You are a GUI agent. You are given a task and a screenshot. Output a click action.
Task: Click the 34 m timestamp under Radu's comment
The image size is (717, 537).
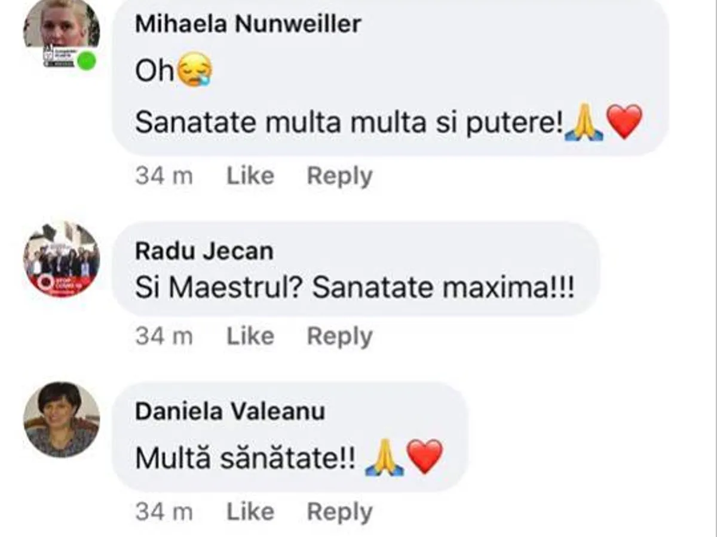pyautogui.click(x=164, y=337)
